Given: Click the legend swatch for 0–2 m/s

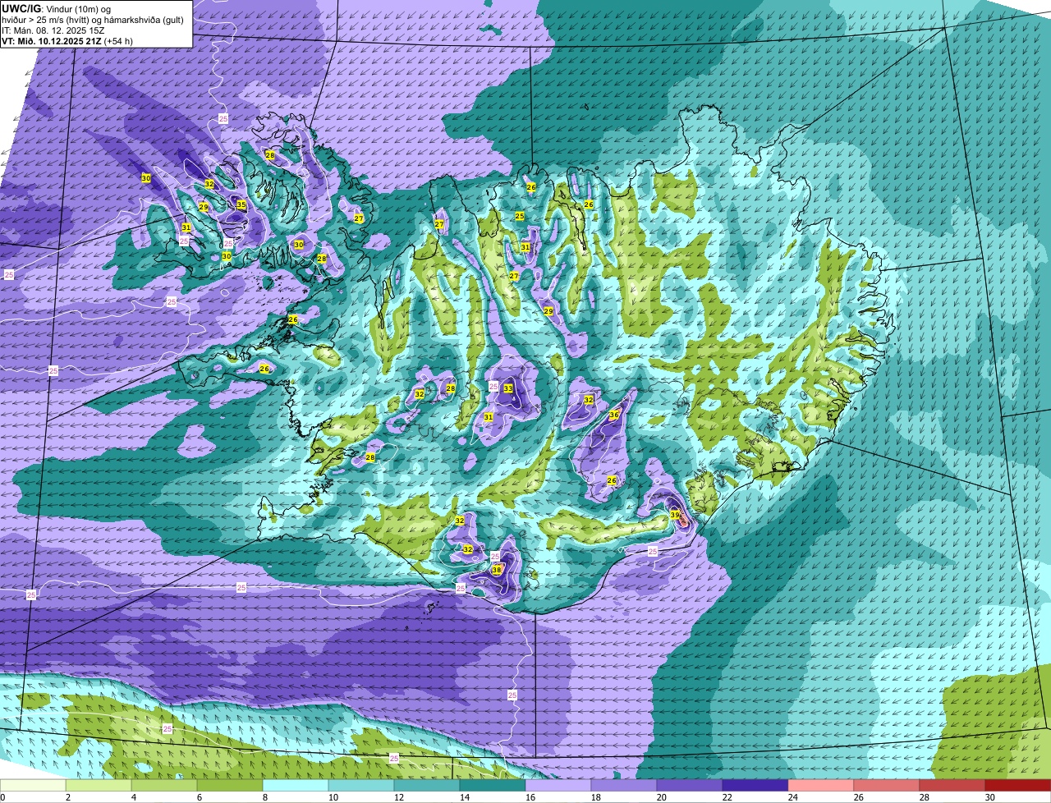Looking at the screenshot, I should pyautogui.click(x=33, y=786).
